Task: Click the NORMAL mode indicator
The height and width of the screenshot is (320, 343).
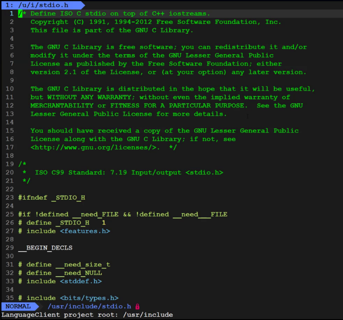Action: [x=18, y=306]
